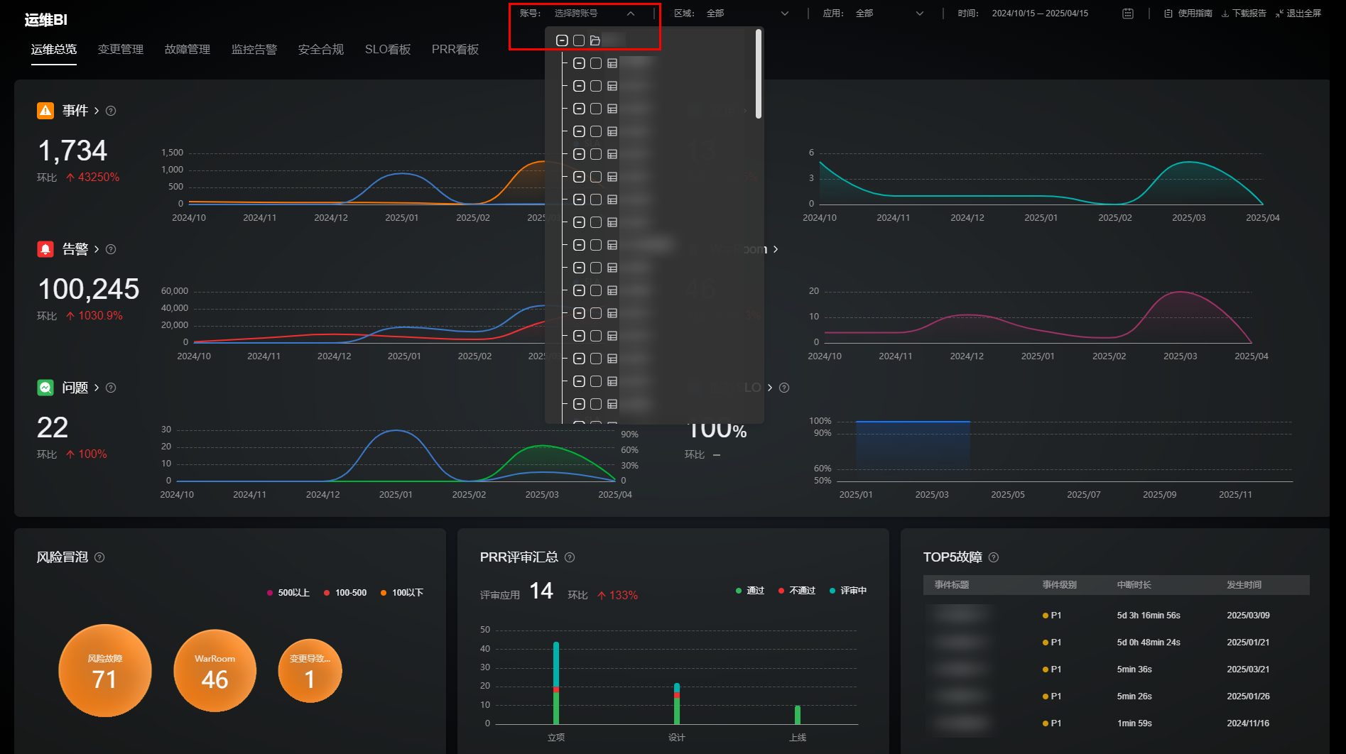
Task: Click the red 告警 bell icon
Action: pos(45,249)
